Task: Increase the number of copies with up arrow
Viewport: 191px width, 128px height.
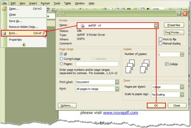Action: (182, 53)
